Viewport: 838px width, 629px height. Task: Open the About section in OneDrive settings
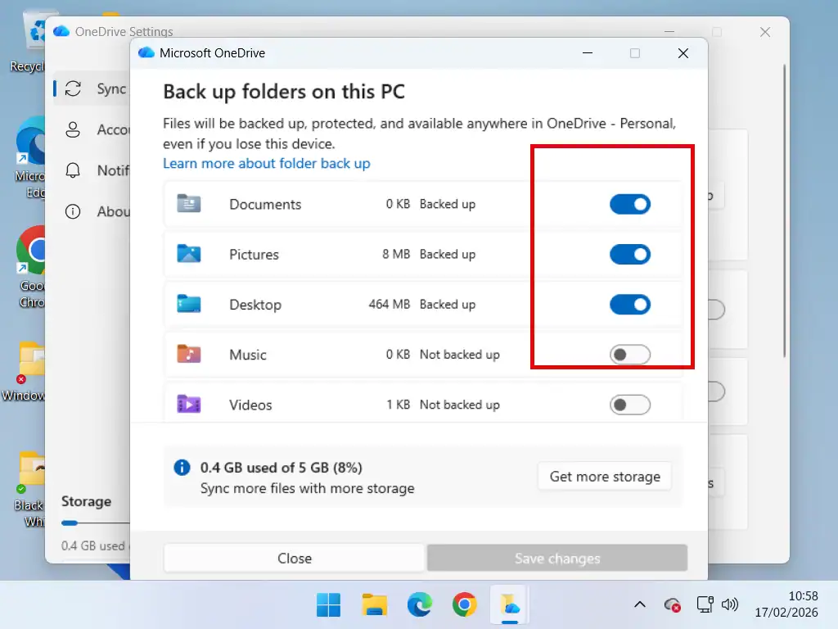pyautogui.click(x=73, y=211)
